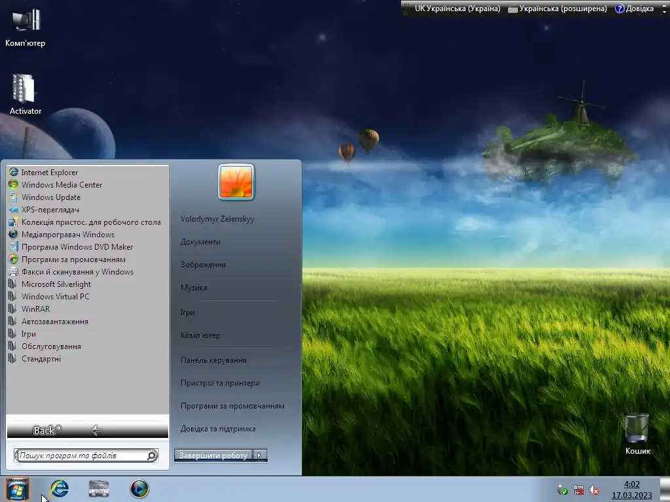Click the XPS-переглядач icon in the list
The image size is (670, 502).
click(x=14, y=209)
